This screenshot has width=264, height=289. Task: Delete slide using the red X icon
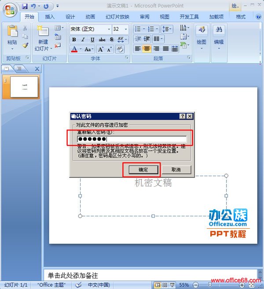[x=58, y=45]
